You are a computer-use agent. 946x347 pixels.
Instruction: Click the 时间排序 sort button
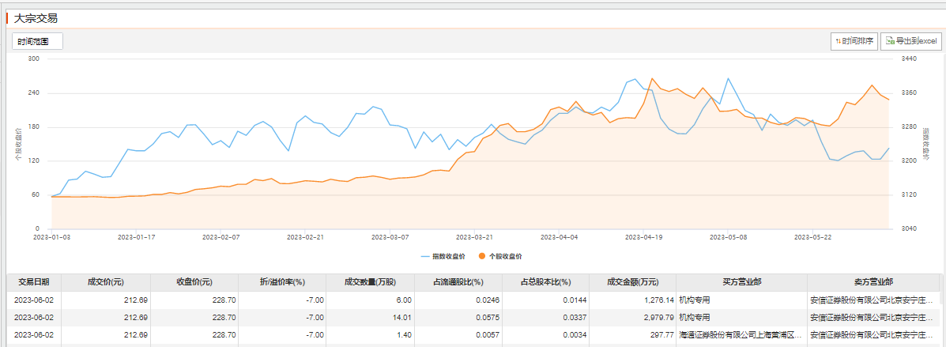coord(854,41)
